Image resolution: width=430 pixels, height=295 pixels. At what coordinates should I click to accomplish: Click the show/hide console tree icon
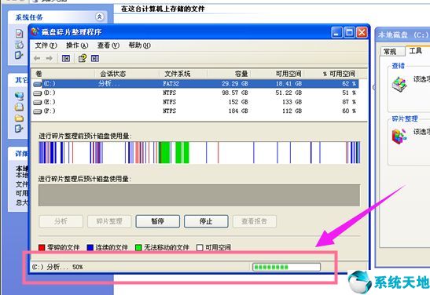pos(66,58)
